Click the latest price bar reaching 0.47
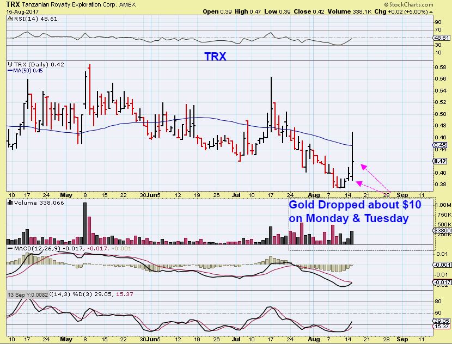 click(352, 156)
